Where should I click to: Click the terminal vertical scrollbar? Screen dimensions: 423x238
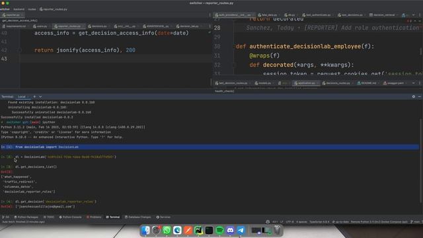(x=420, y=161)
